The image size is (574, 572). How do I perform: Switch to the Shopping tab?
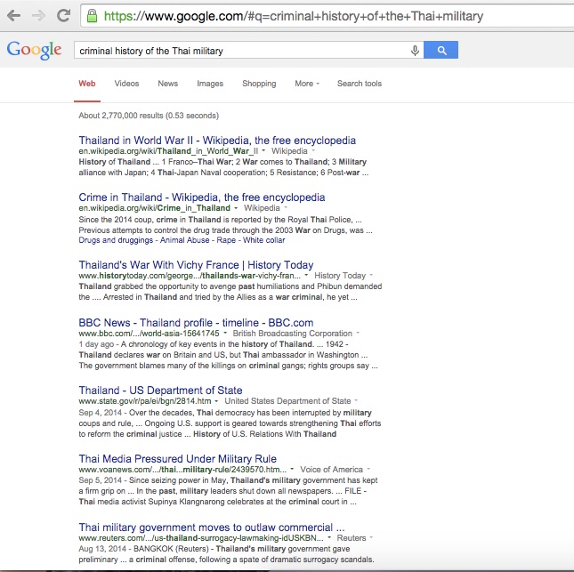point(259,84)
